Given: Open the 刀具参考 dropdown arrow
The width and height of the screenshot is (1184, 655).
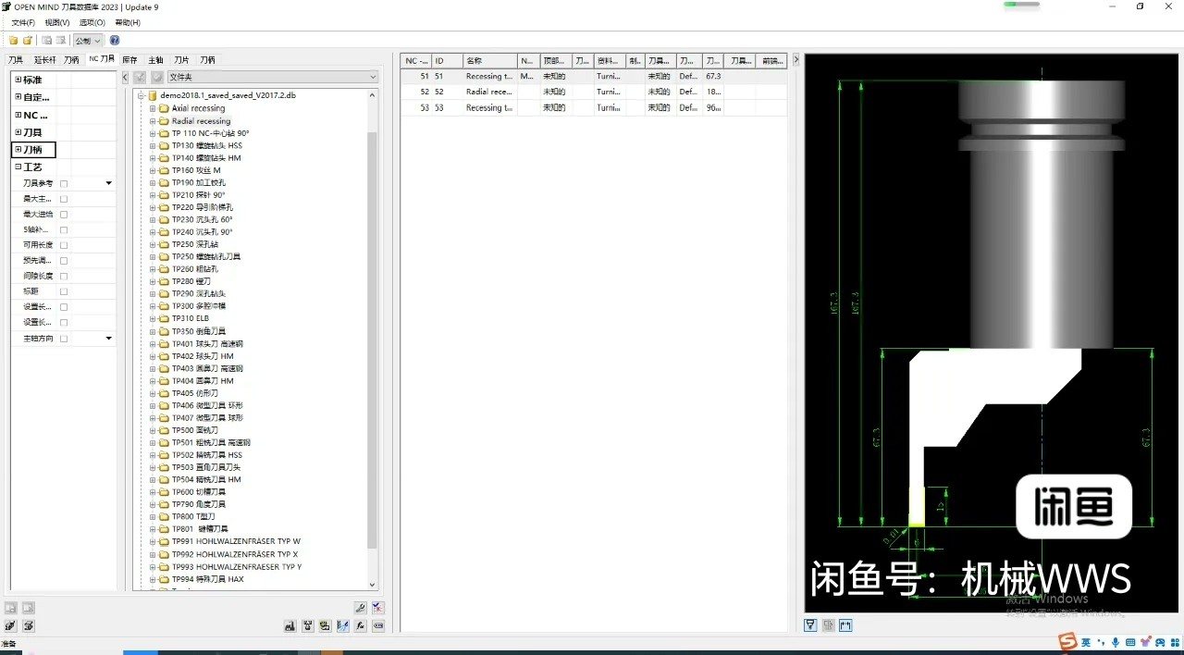Looking at the screenshot, I should pyautogui.click(x=108, y=183).
